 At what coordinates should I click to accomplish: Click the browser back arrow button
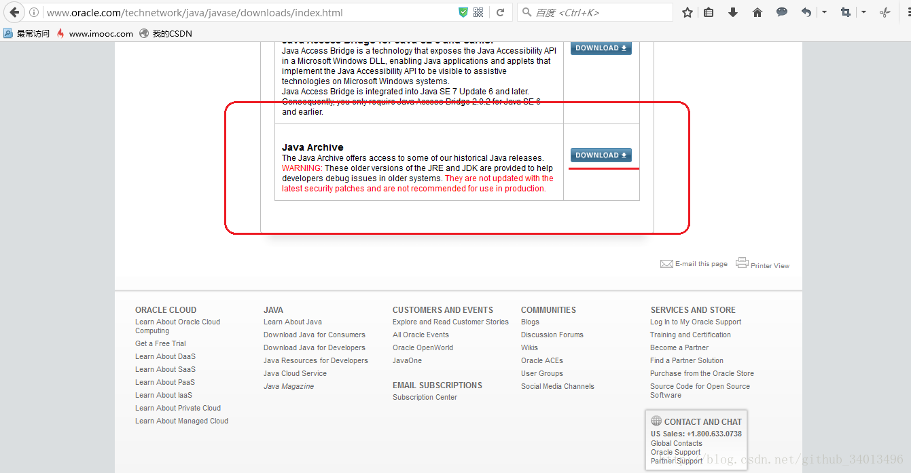14,12
